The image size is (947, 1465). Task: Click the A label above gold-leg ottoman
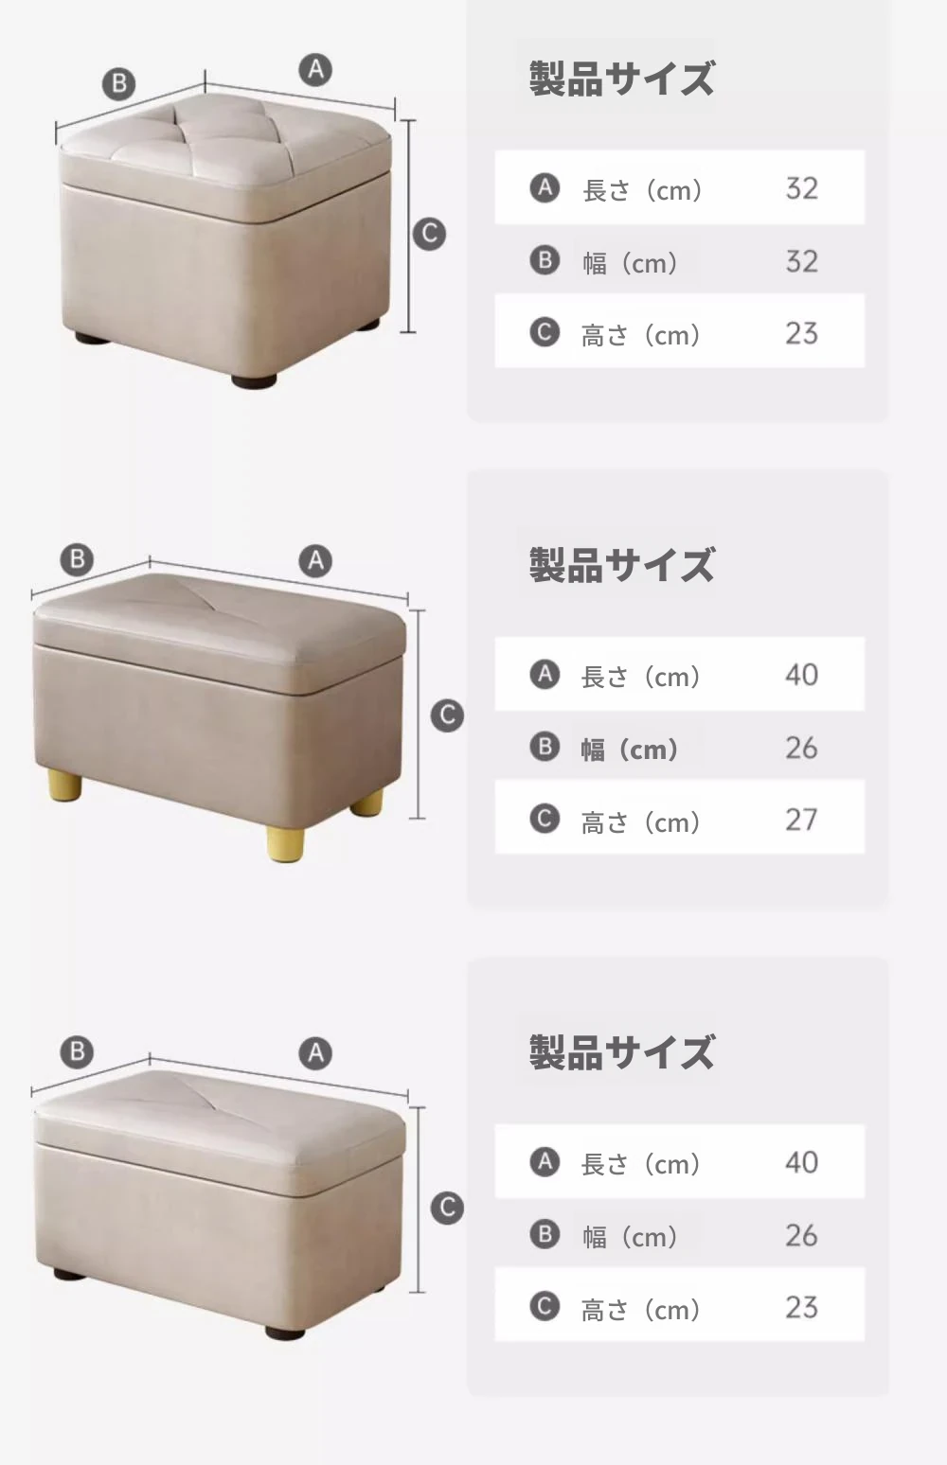(315, 560)
